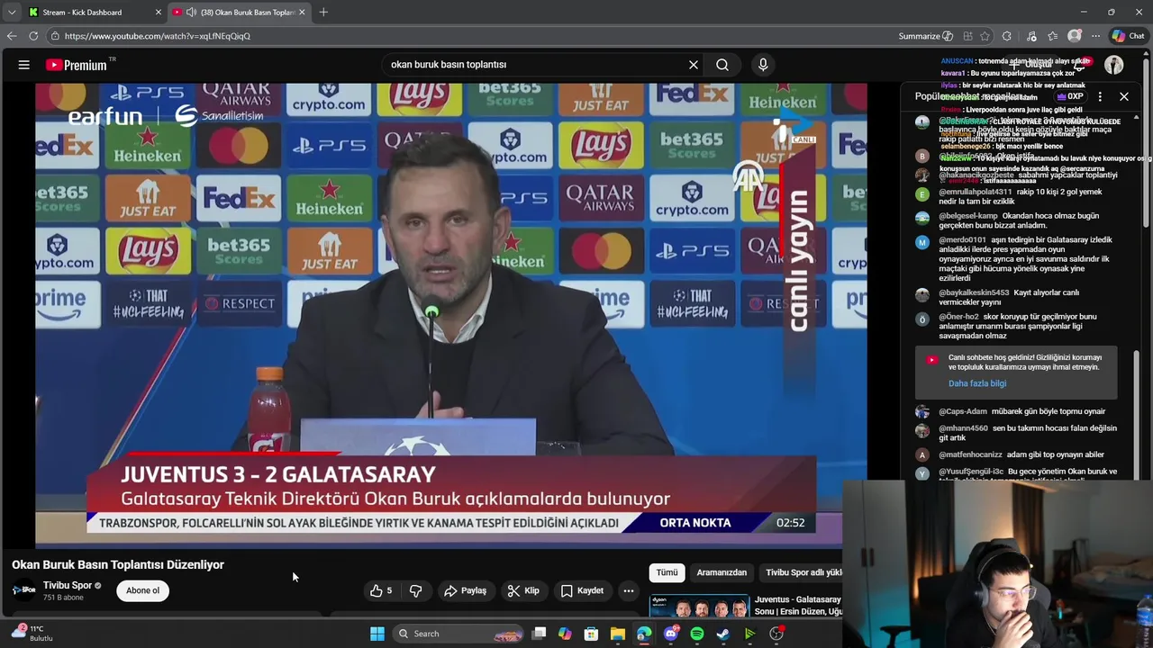Viewport: 1153px width, 648px height.
Task: Open the favorites list icon
Action: (1053, 36)
